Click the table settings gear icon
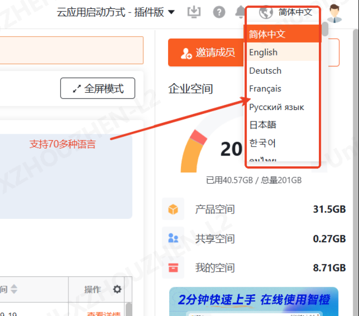359x316 pixels. pyautogui.click(x=117, y=289)
